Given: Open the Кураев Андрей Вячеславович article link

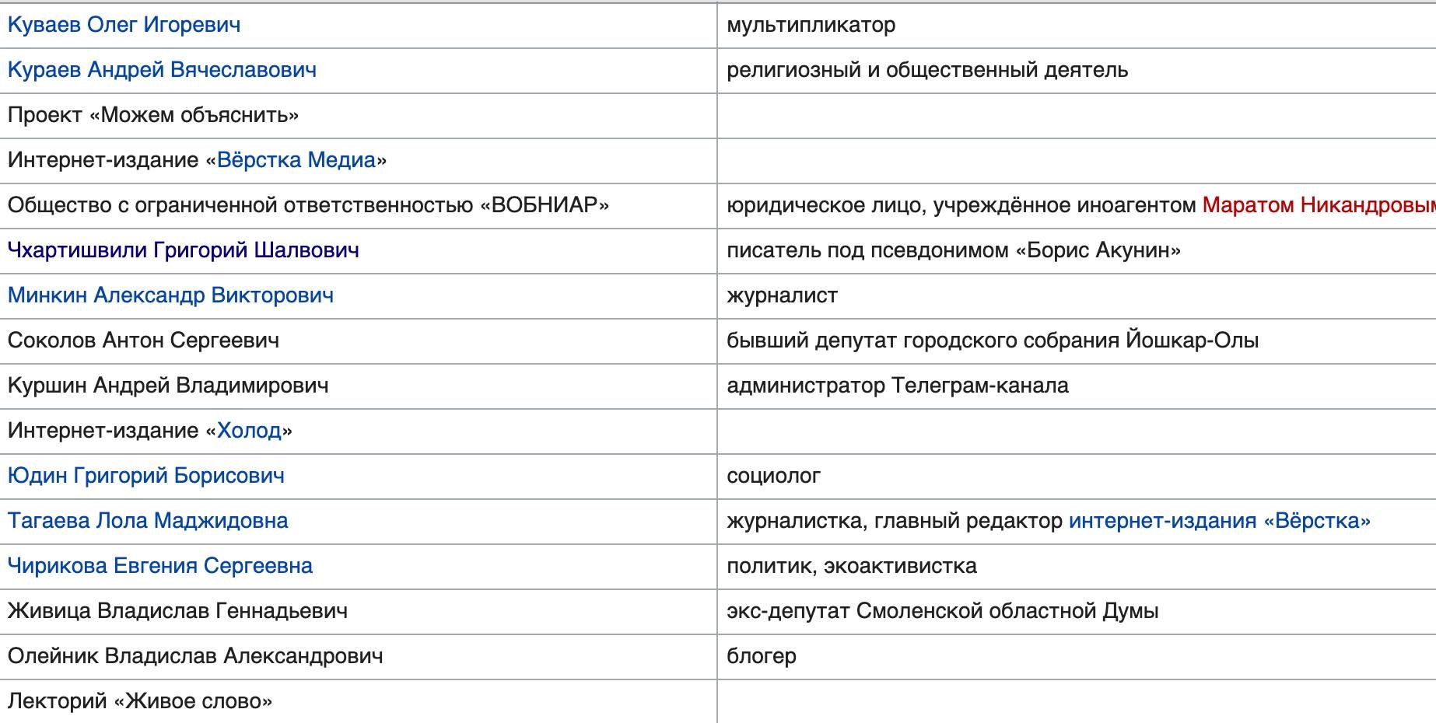Looking at the screenshot, I should click(x=162, y=70).
